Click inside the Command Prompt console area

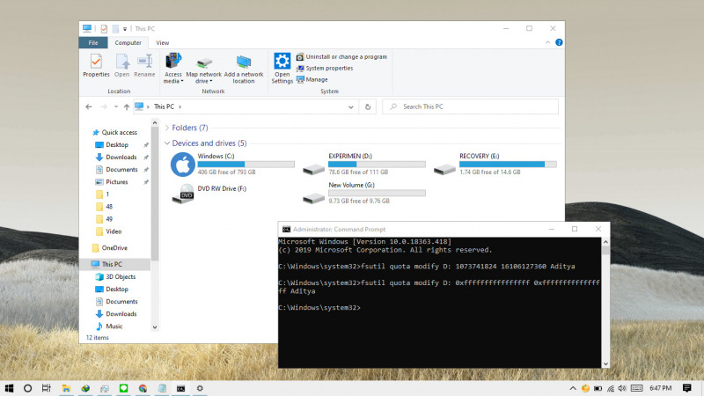click(x=439, y=302)
